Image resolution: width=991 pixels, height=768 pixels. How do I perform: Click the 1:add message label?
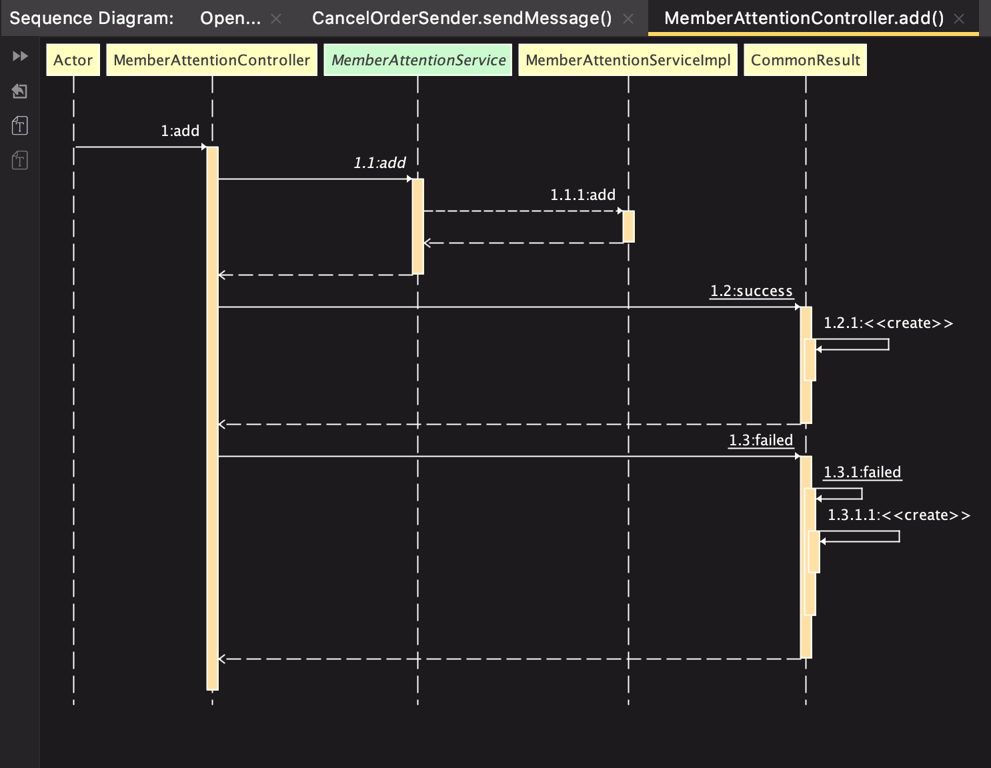[180, 131]
